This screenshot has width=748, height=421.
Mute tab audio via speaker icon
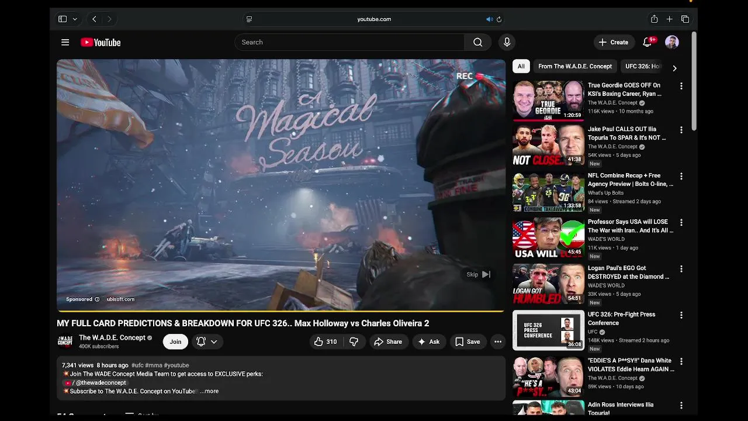(x=489, y=19)
